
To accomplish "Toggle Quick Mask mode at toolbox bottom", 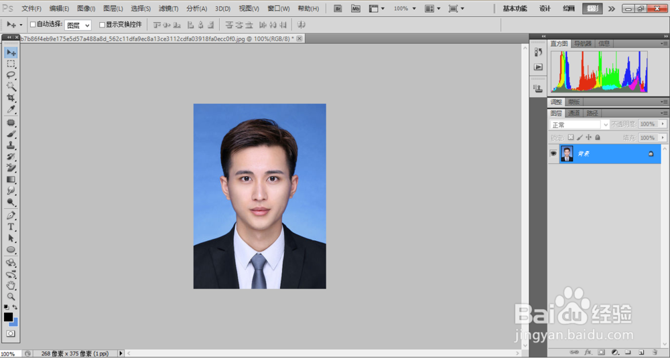I will click(11, 334).
